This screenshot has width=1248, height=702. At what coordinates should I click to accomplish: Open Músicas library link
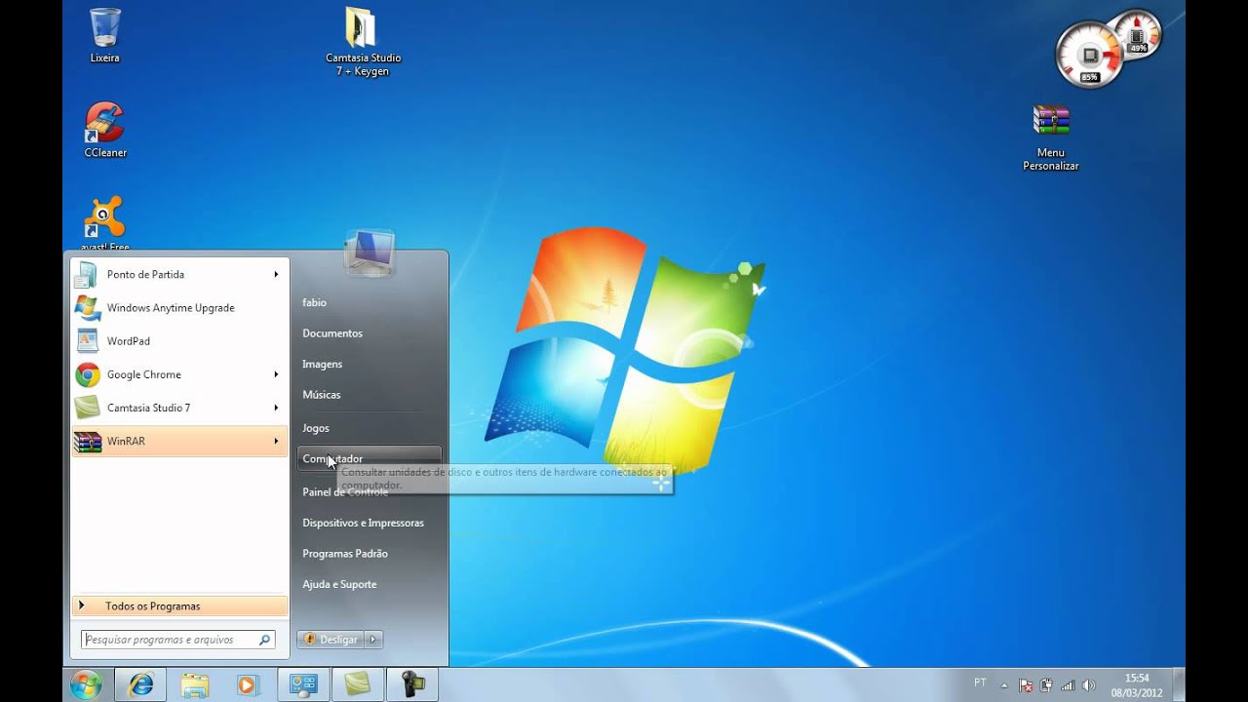click(322, 395)
